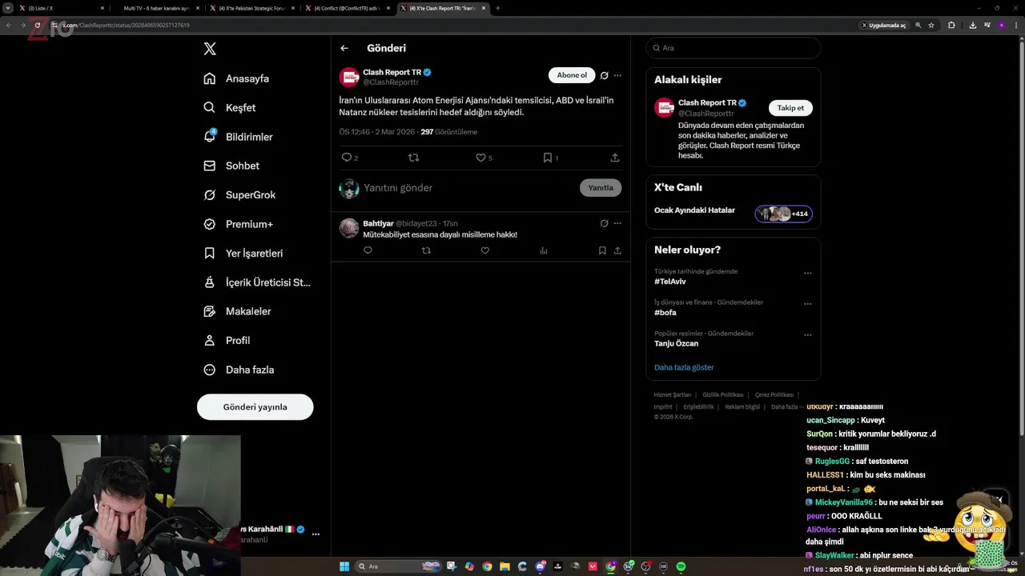The image size is (1025, 576).
Task: Open Bildirimler bell icon
Action: click(210, 136)
